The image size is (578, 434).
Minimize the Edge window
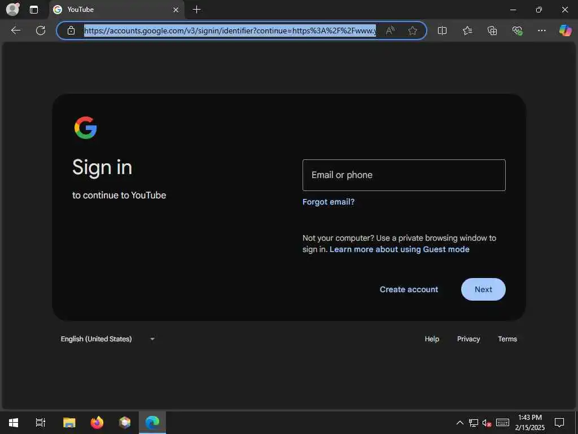(x=513, y=10)
